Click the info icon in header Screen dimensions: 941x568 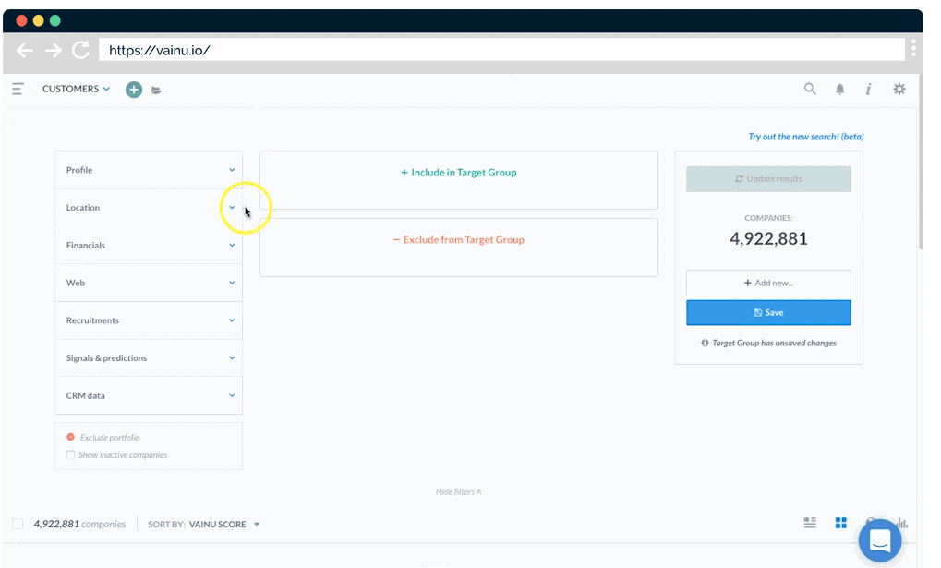pyautogui.click(x=868, y=90)
